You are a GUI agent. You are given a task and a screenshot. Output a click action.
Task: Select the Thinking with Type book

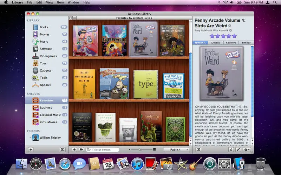(x=146, y=84)
